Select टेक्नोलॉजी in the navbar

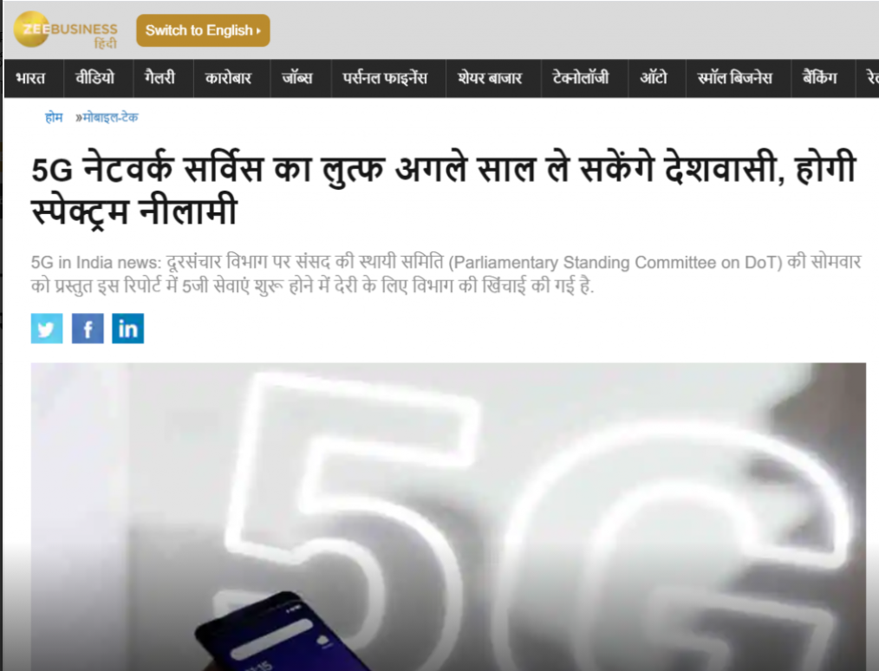(x=581, y=78)
